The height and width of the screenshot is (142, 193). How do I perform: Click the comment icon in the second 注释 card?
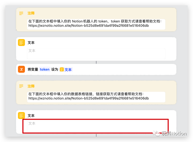21,86
